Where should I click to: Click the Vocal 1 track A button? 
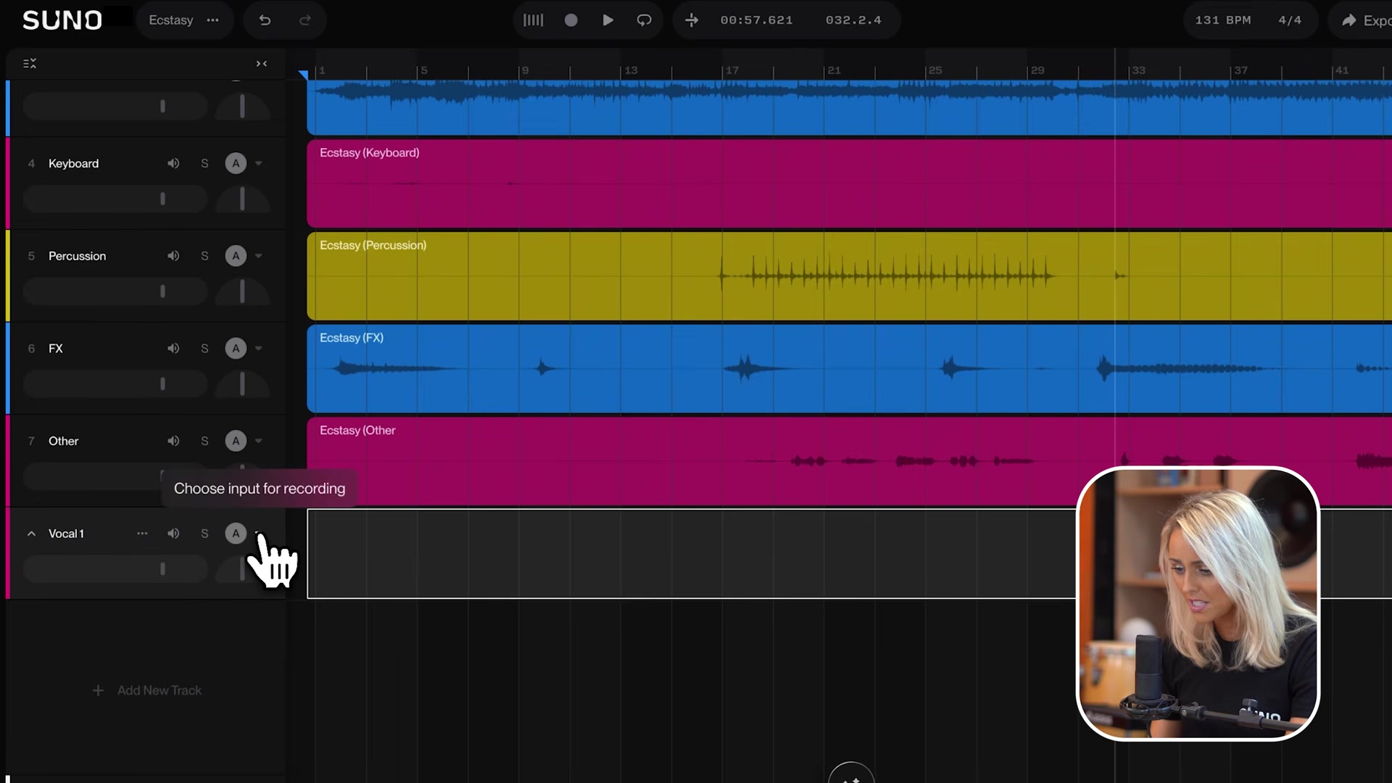[236, 534]
